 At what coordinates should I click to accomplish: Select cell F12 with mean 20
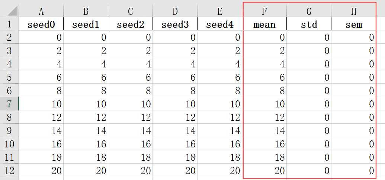click(264, 171)
